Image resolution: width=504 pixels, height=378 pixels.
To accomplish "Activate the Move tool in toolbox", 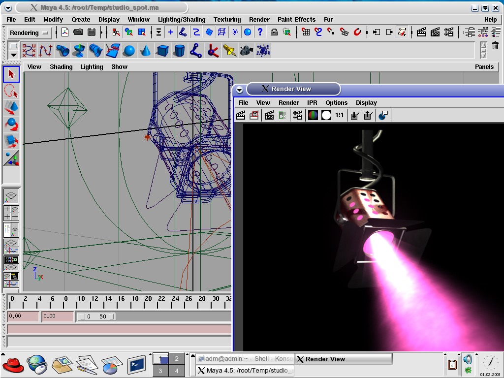I will point(11,108).
